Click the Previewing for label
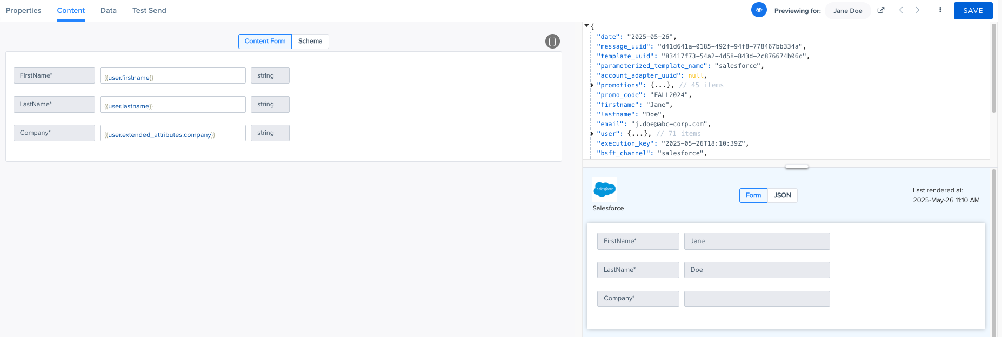This screenshot has height=337, width=1002. (x=797, y=11)
